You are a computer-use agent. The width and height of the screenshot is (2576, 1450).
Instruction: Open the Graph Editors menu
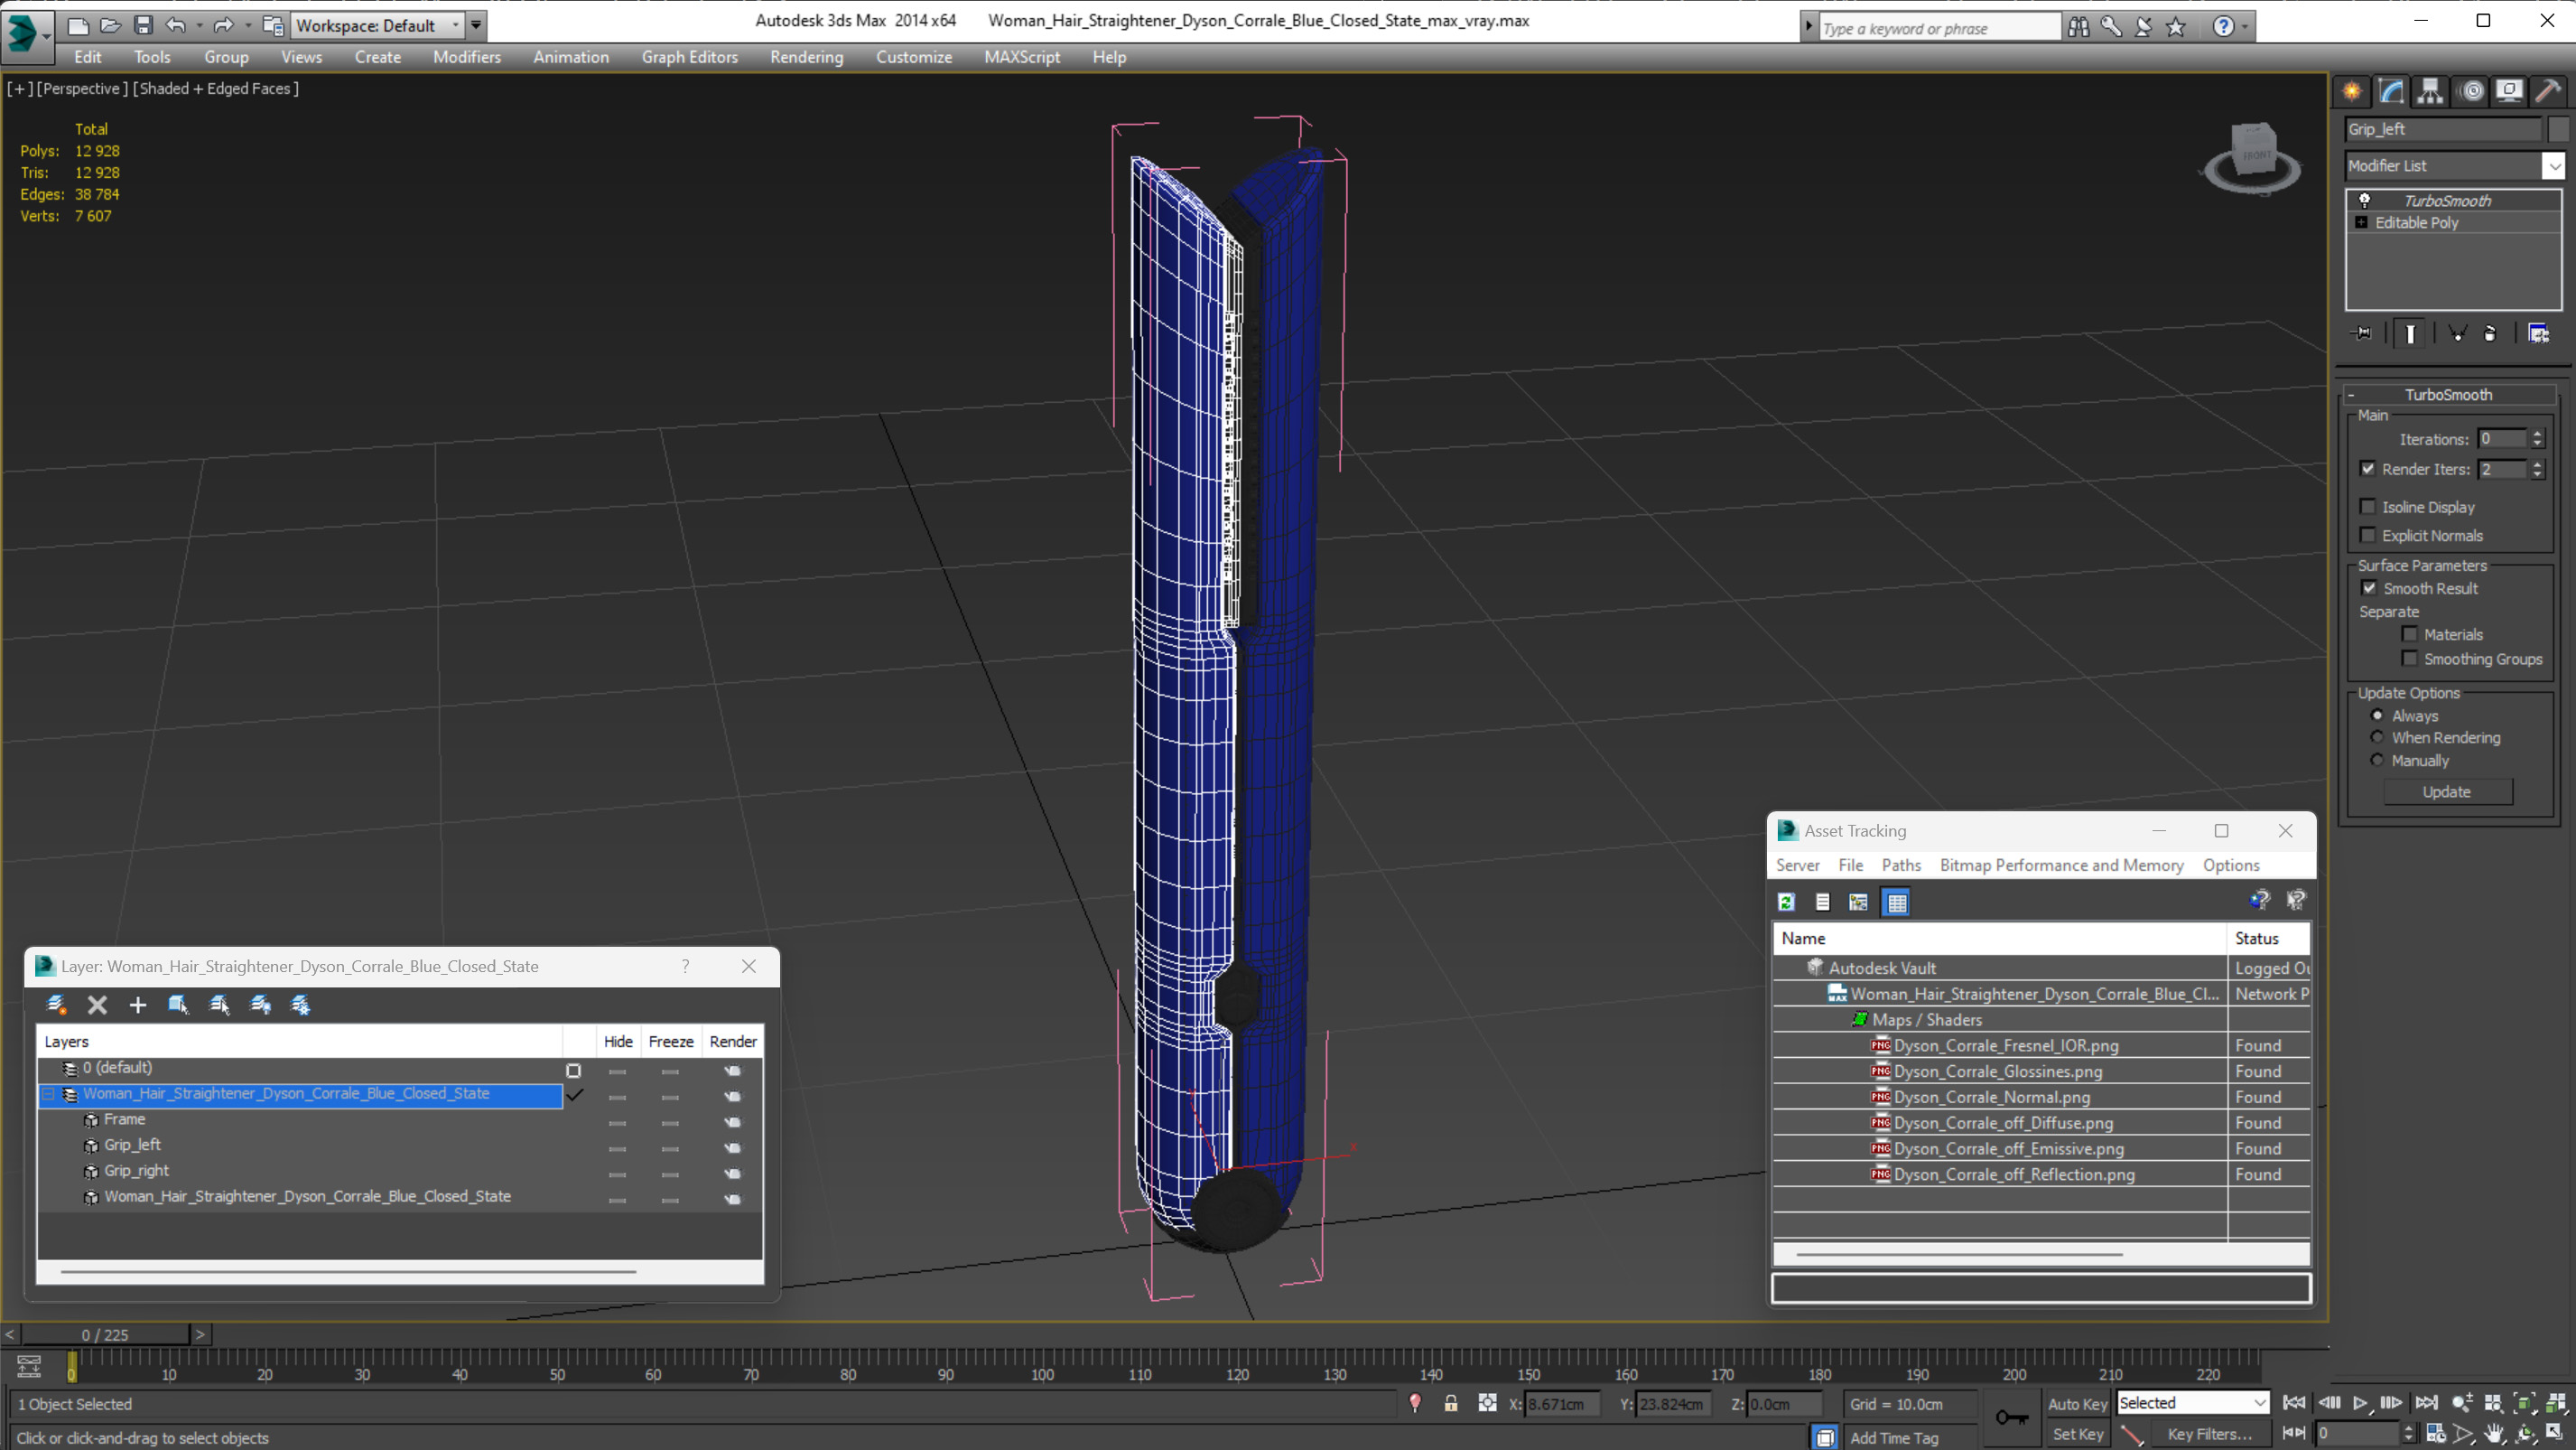(689, 57)
